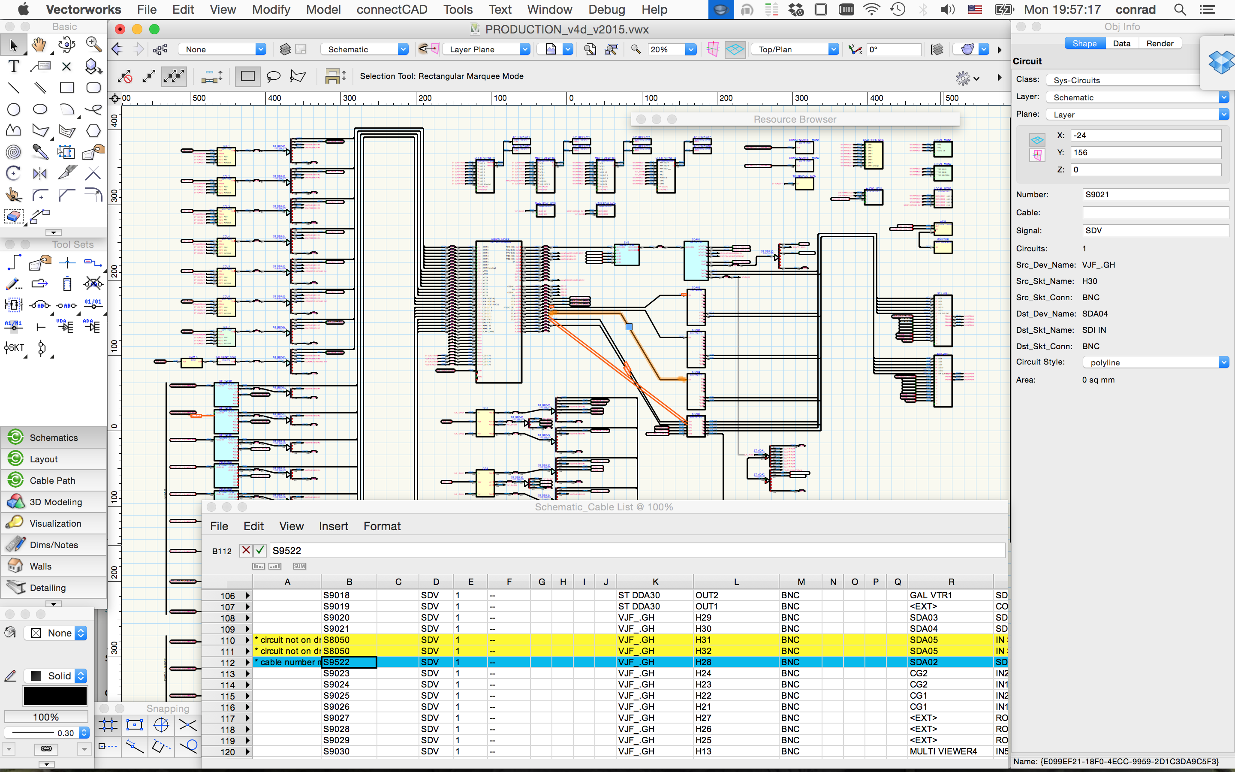
Task: Click the Signal field containing SDV
Action: tap(1155, 230)
